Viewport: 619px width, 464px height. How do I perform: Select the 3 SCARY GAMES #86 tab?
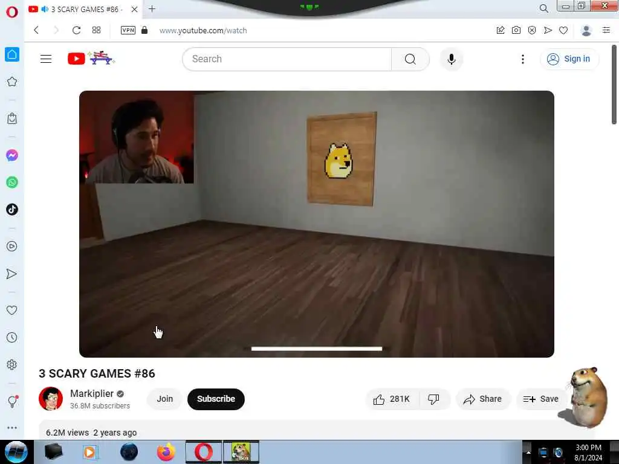point(83,9)
